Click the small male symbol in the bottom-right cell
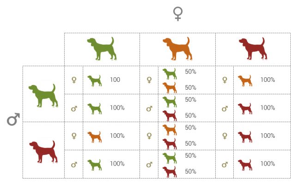The image size is (291, 185). (224, 165)
